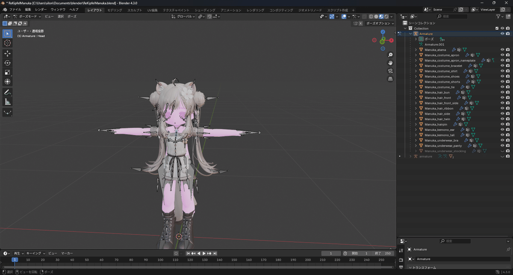Open the ポーズ menu in the viewport header
Image resolution: width=513 pixels, height=275 pixels.
[71, 16]
